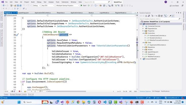Viewport: 186px width, 105px height.
Task: Click the Properties wrench icon in Solution Explorer
Action: (170, 16)
